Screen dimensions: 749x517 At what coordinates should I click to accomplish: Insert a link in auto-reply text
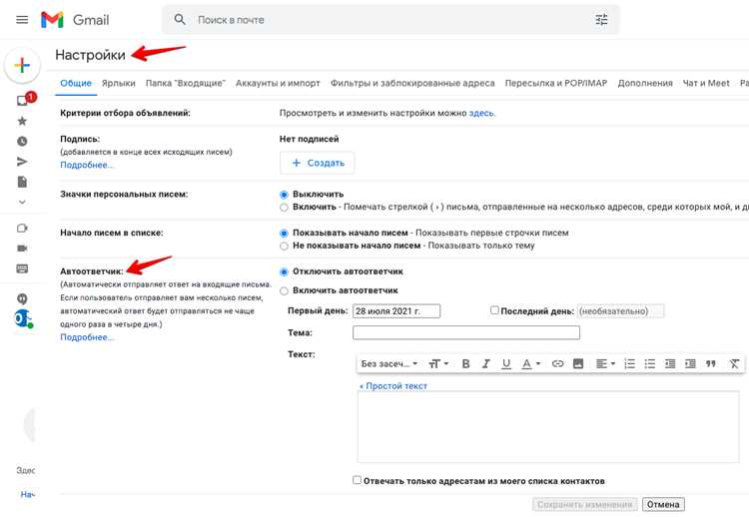click(x=557, y=363)
